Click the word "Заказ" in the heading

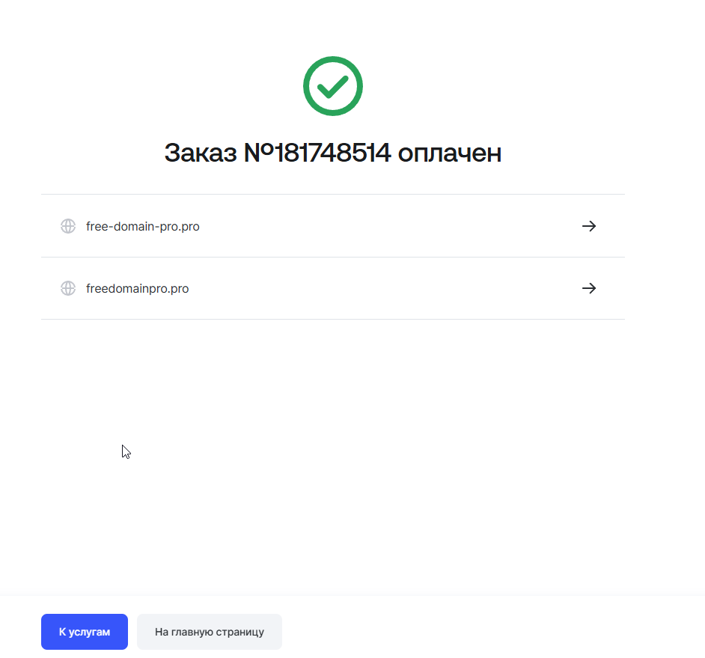click(x=201, y=153)
